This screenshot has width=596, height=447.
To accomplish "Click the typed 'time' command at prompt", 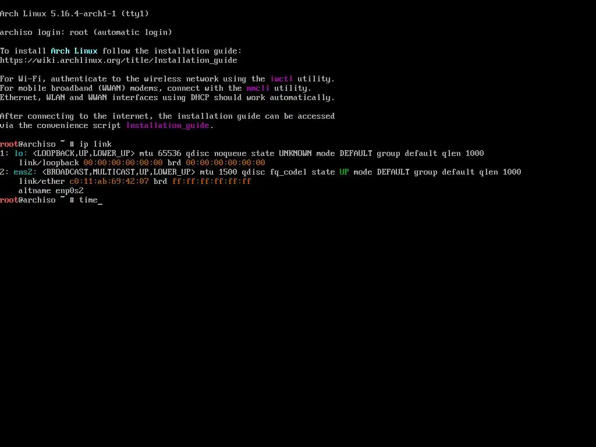I will point(88,200).
